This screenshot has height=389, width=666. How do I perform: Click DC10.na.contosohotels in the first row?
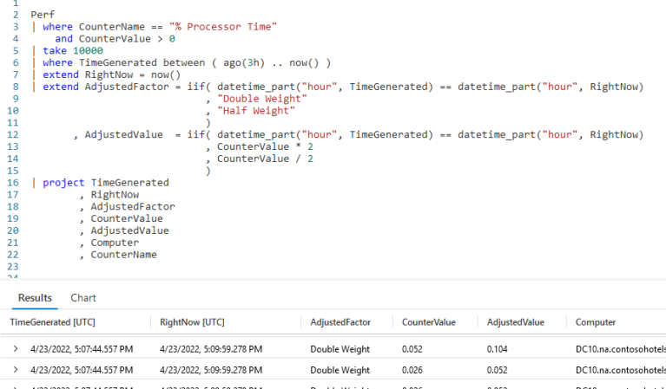coord(621,349)
